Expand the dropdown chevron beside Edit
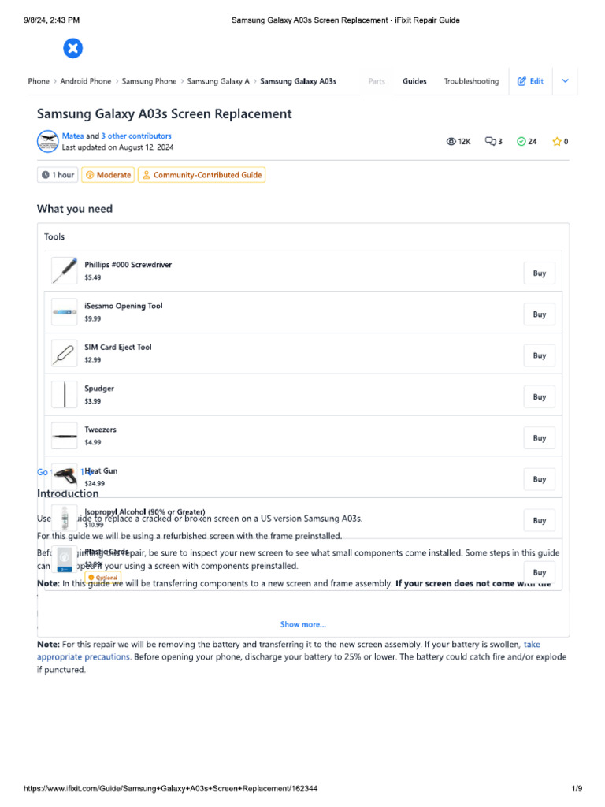Image resolution: width=605 pixels, height=807 pixels. coord(566,81)
